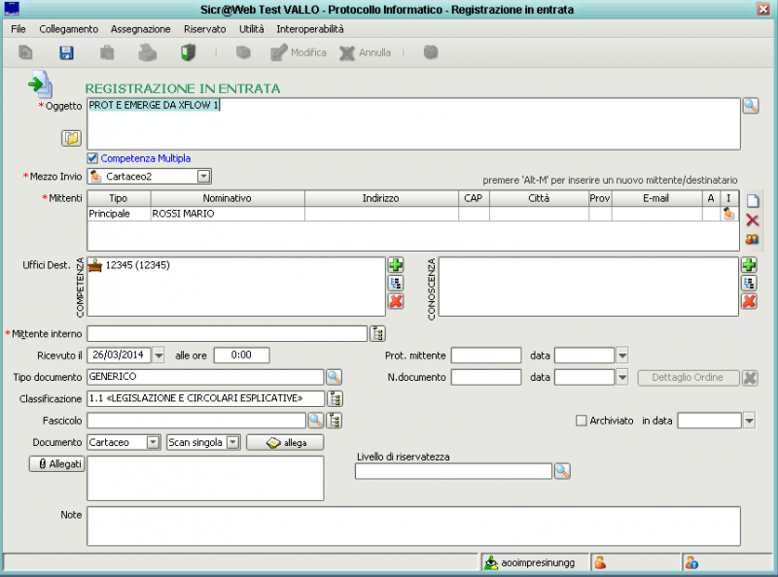Tick the Archiviato checkbox
This screenshot has width=778, height=577.
(582, 421)
